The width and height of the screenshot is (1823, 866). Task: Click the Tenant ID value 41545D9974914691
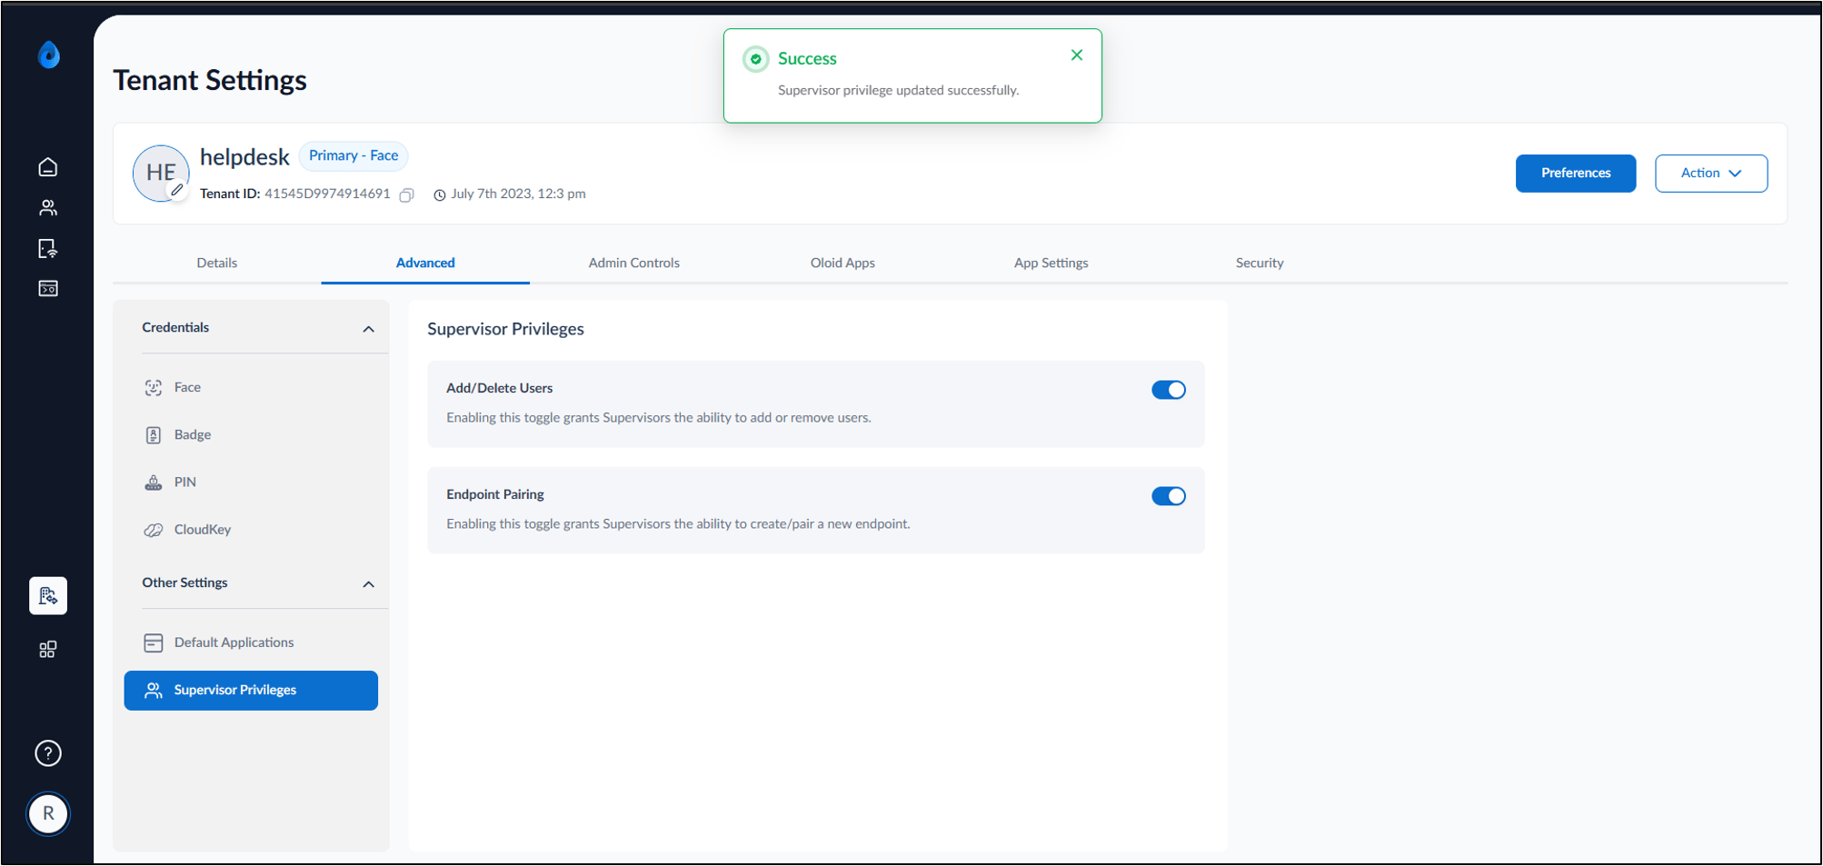click(327, 194)
